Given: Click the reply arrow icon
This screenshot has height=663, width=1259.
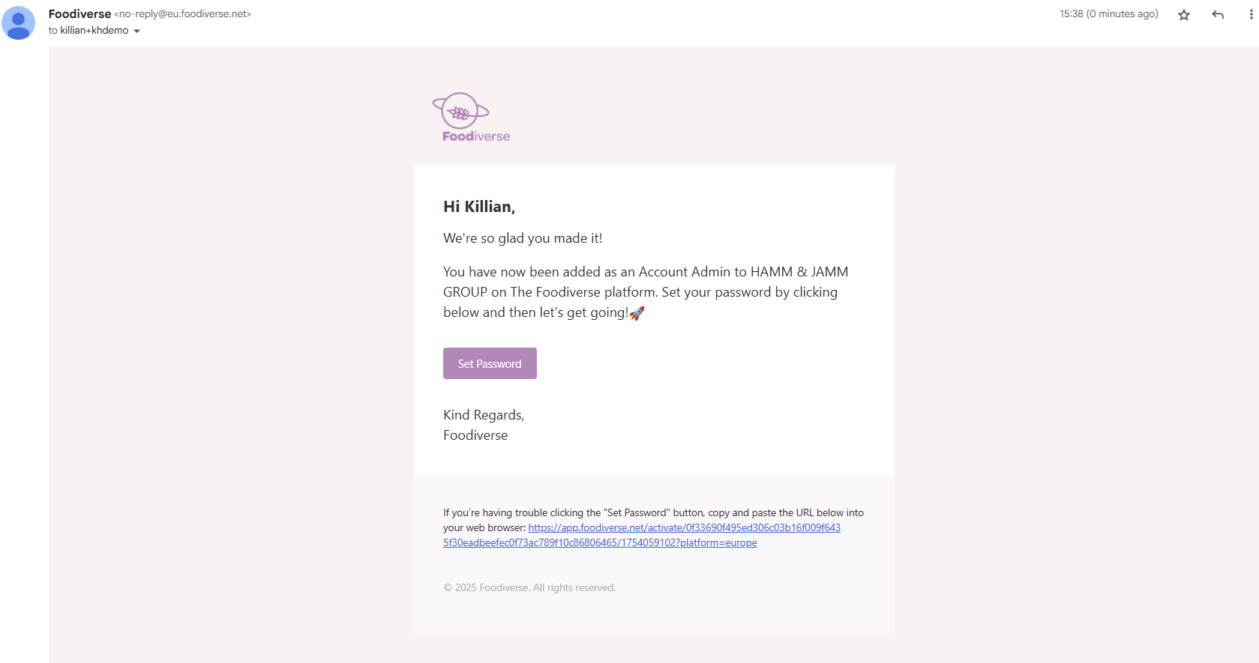Looking at the screenshot, I should coord(1218,15).
